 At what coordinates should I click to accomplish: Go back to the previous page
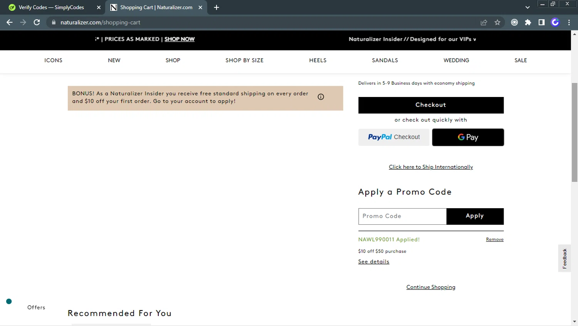point(10,22)
